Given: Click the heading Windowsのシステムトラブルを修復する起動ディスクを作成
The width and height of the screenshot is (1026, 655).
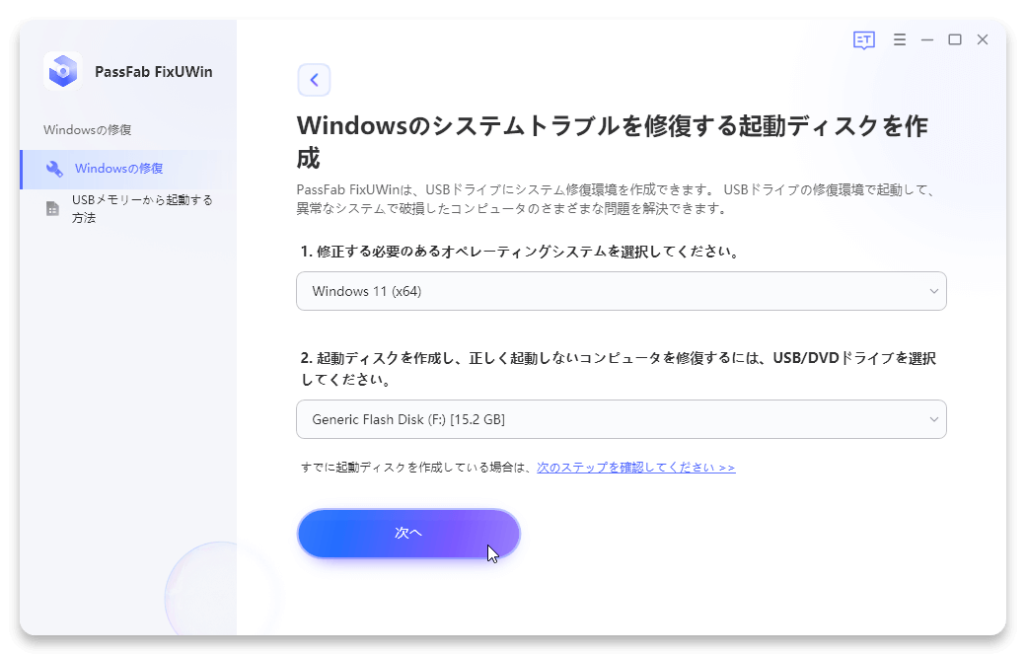Looking at the screenshot, I should pyautogui.click(x=612, y=142).
